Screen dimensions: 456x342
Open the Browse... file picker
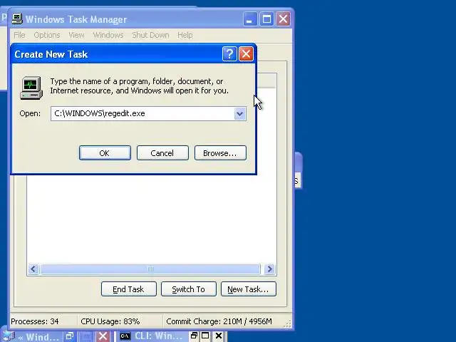pyautogui.click(x=220, y=153)
